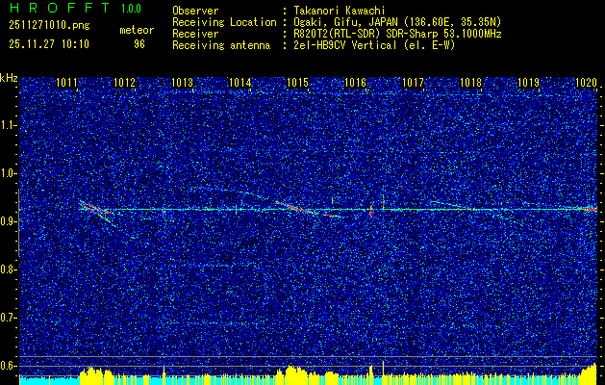605x385 pixels.
Task: Click the 0.8 kHz axis label
Action: pos(8,269)
